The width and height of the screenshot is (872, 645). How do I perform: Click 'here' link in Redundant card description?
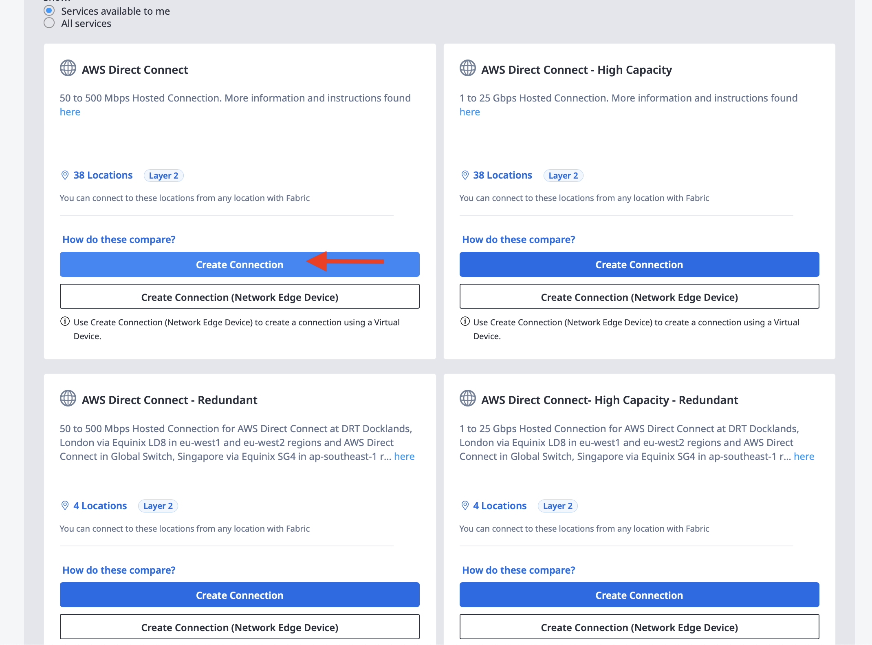[404, 457]
